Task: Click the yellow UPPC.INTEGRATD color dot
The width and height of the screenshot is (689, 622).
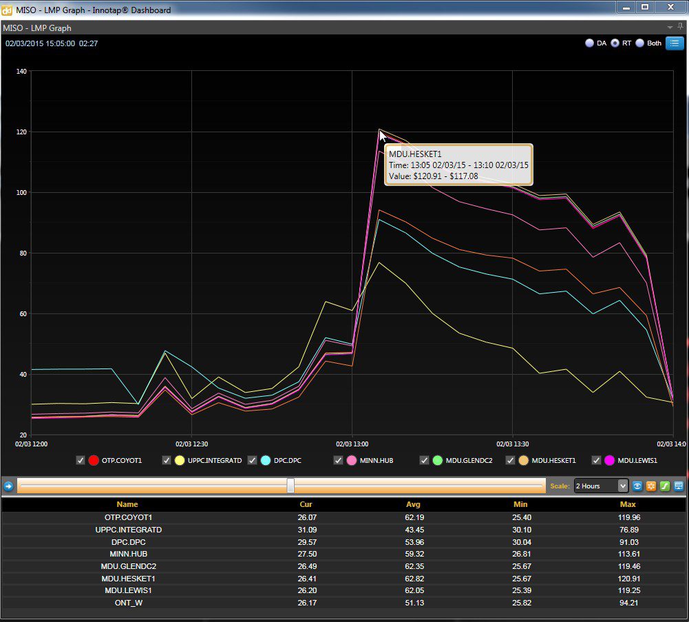Action: pyautogui.click(x=180, y=460)
